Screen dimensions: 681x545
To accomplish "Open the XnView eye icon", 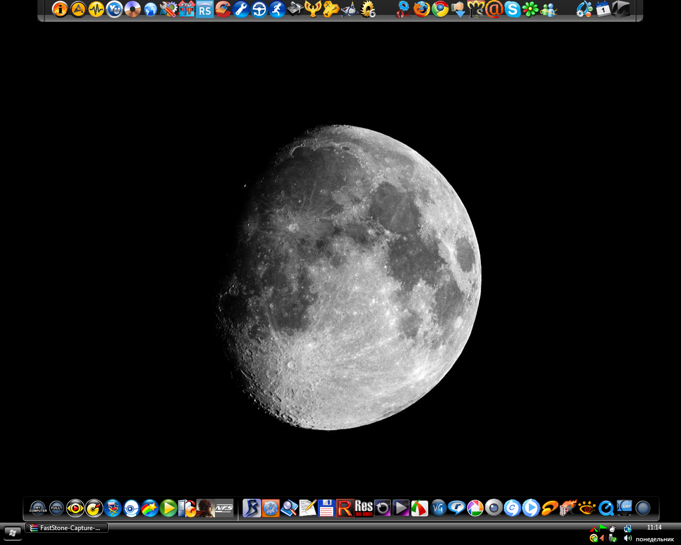I will pyautogui.click(x=587, y=508).
